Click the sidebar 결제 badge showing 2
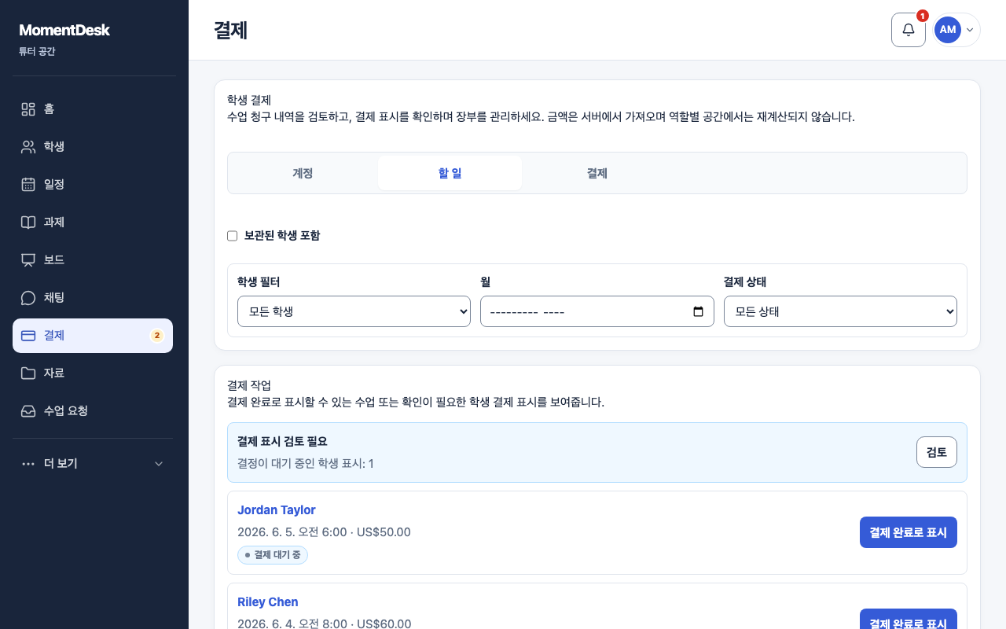This screenshot has height=629, width=1006. coord(157,336)
